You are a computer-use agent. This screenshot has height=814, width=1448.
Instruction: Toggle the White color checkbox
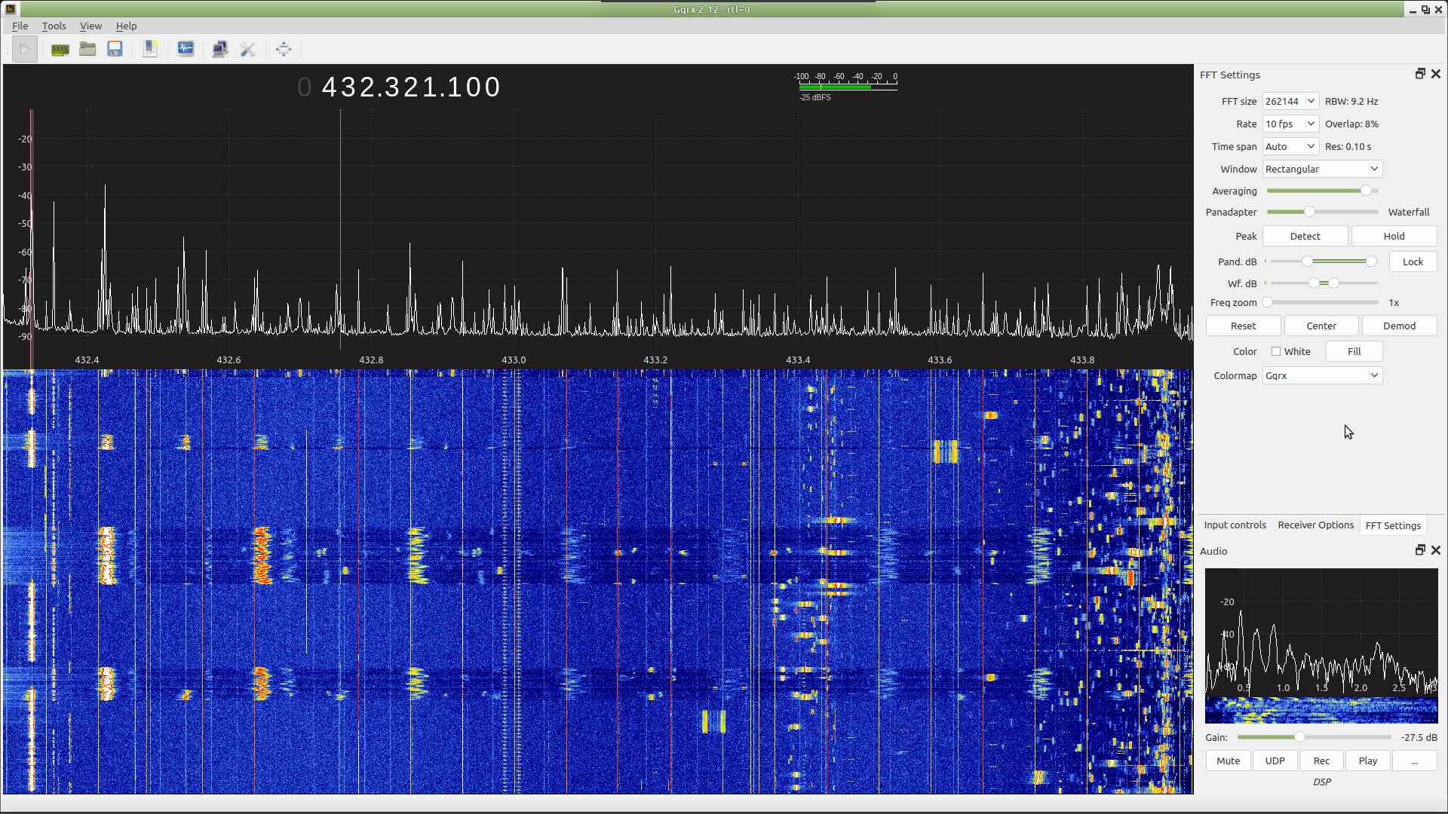pyautogui.click(x=1276, y=352)
